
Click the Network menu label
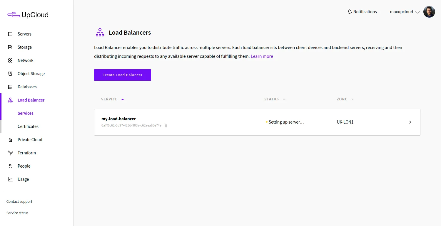(26, 60)
